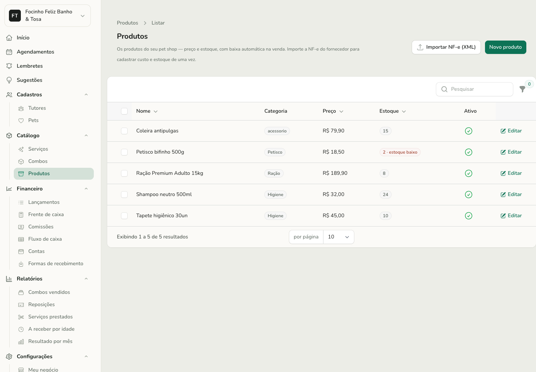
Task: Click the Serviços prestados scissors icon
Action: (21, 317)
